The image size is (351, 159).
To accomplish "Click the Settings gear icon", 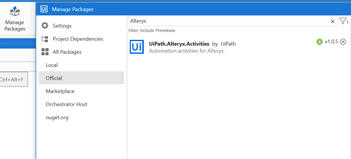I will coord(45,26).
